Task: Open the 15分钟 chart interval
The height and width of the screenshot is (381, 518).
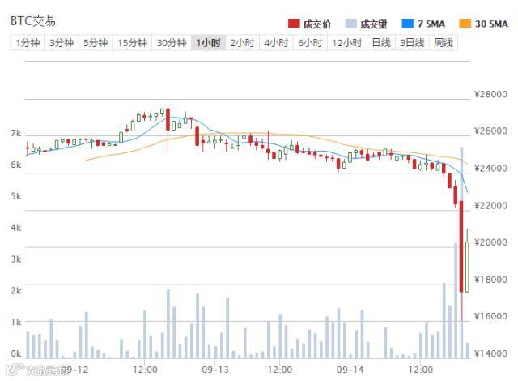Action: pyautogui.click(x=132, y=43)
